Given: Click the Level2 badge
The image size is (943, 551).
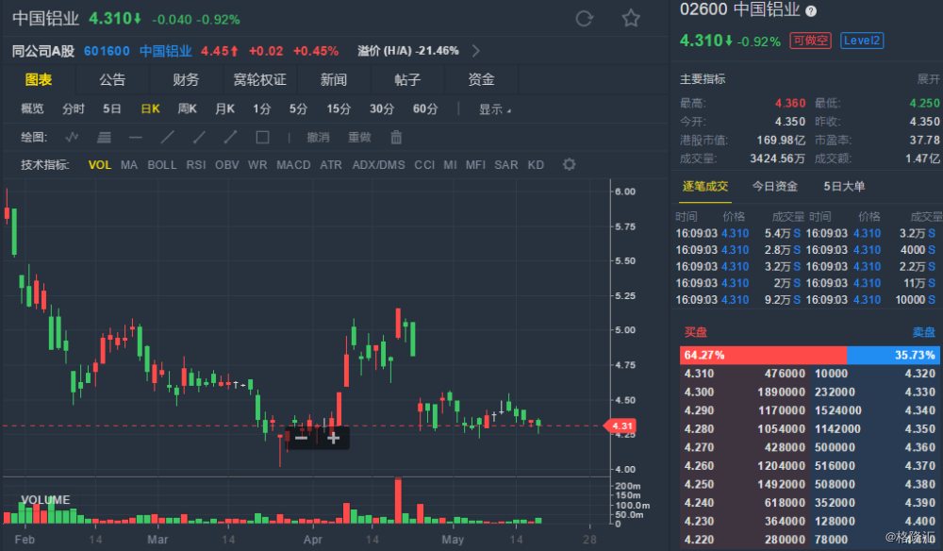Looking at the screenshot, I should pyautogui.click(x=862, y=41).
